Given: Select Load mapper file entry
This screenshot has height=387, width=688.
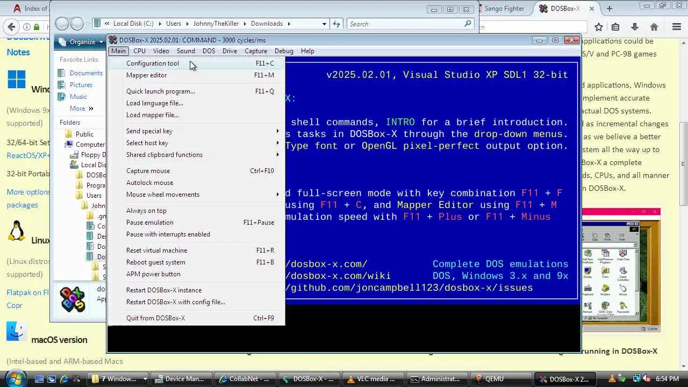Looking at the screenshot, I should [x=197, y=115].
